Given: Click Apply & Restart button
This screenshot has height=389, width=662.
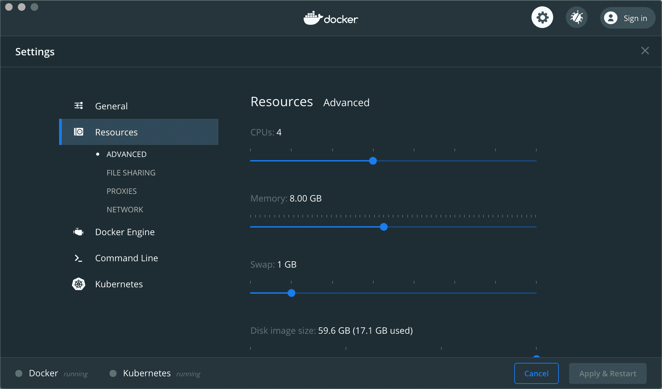Looking at the screenshot, I should tap(608, 373).
